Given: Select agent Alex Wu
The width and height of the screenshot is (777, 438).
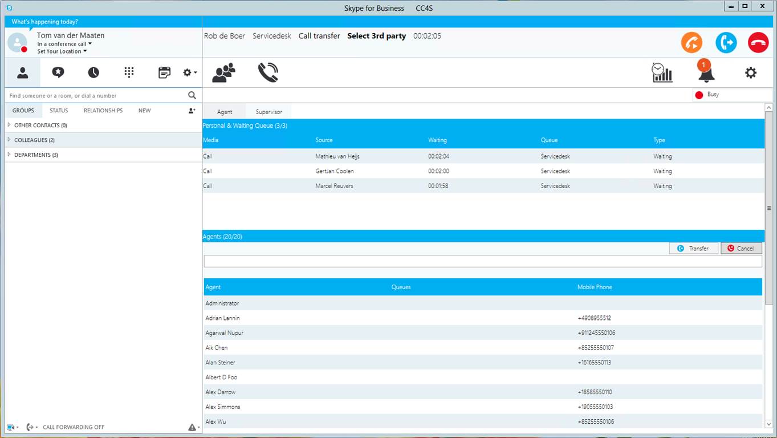Looking at the screenshot, I should click(x=483, y=421).
